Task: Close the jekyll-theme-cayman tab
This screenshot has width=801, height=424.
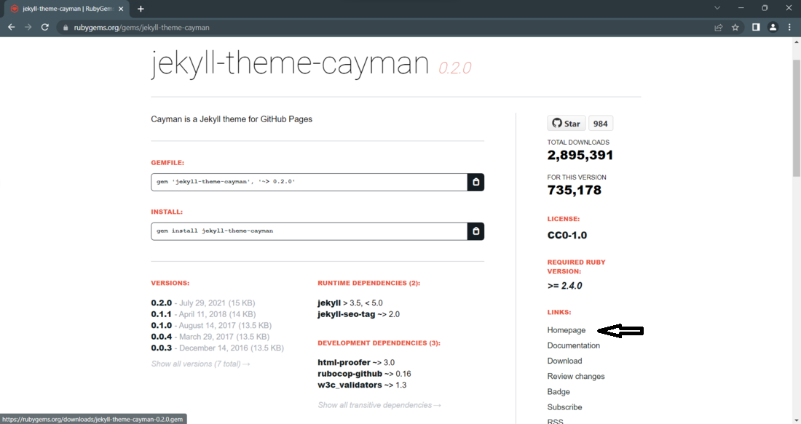Action: [x=121, y=9]
